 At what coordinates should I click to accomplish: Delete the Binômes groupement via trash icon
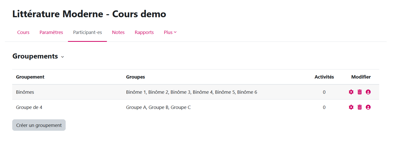click(360, 92)
